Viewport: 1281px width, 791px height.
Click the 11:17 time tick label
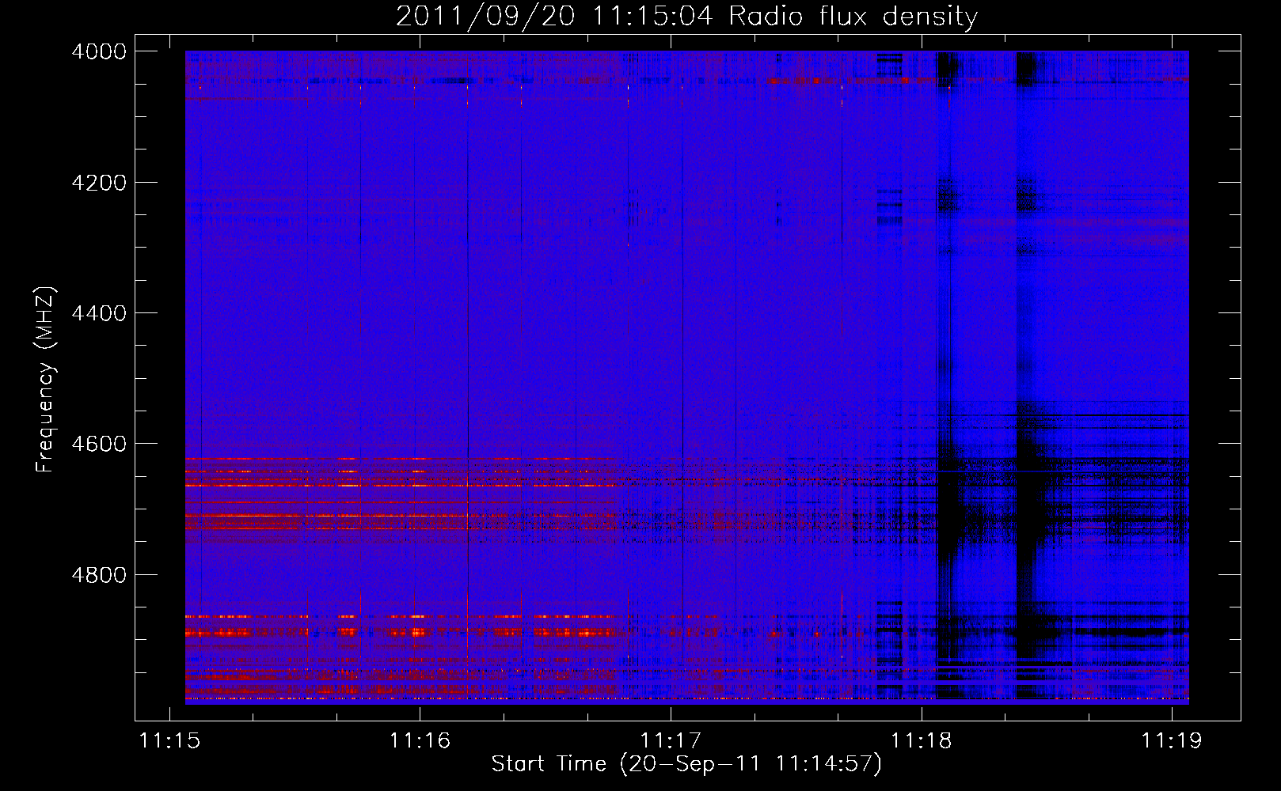(671, 740)
